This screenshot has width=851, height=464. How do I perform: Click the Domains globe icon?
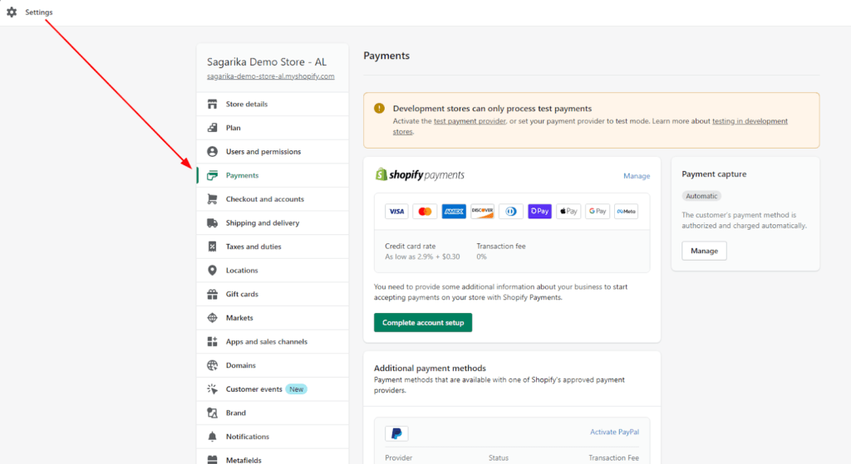[x=212, y=365]
